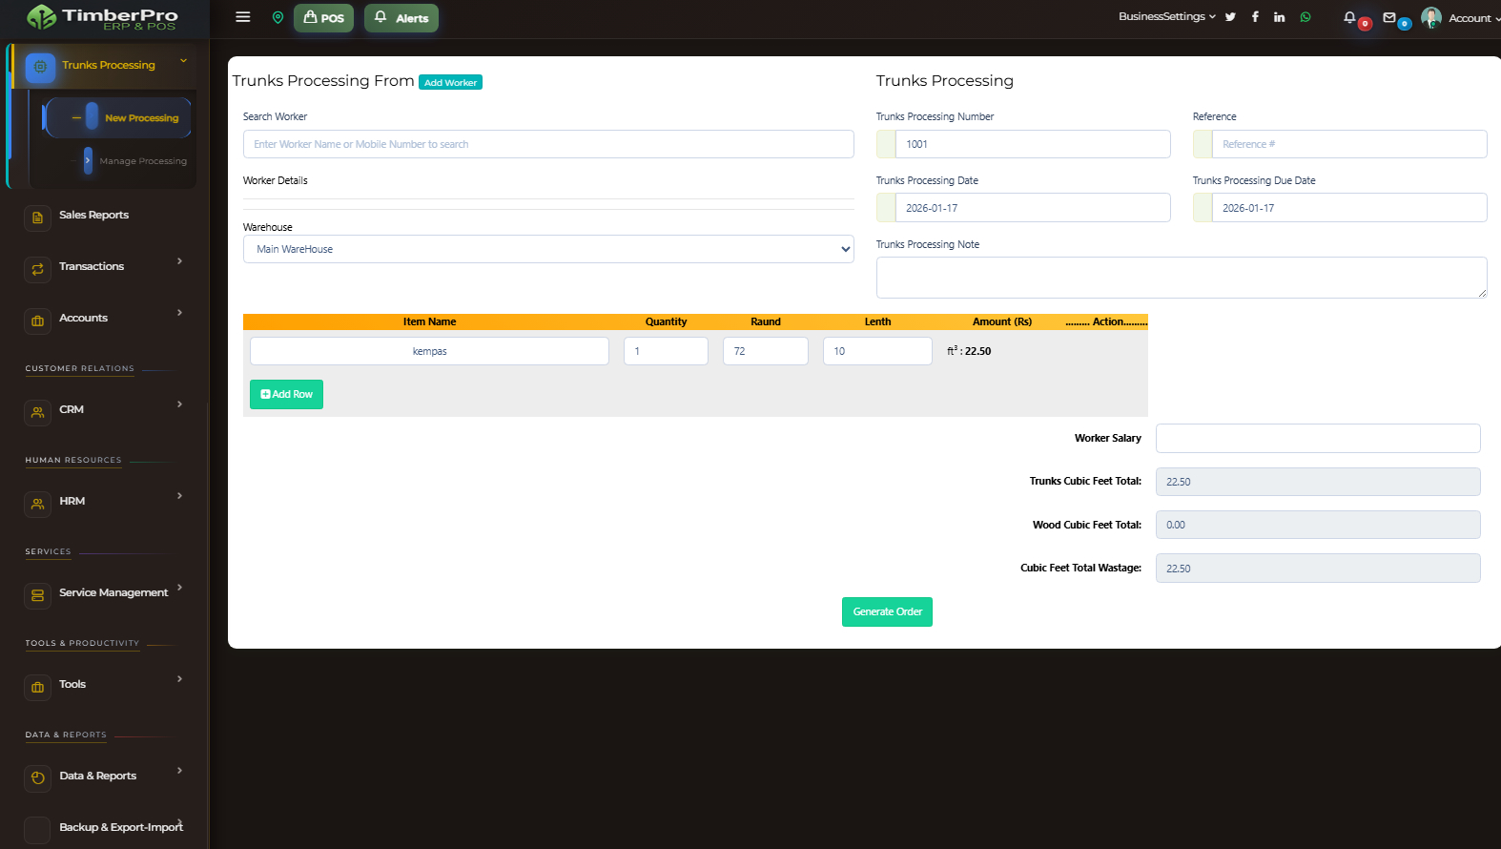Click the Raund field with 72
Viewport: 1501px width, 849px height.
click(766, 351)
